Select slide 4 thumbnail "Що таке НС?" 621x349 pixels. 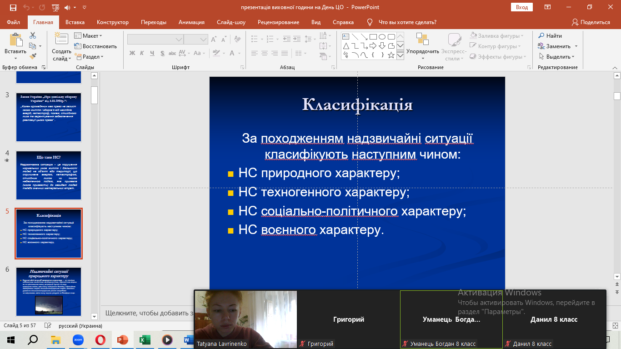(x=49, y=175)
